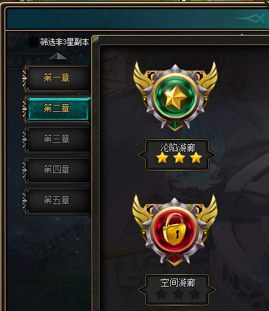Click the arrow ornament beside 第一章
This screenshot has width=269, height=311.
click(x=24, y=79)
